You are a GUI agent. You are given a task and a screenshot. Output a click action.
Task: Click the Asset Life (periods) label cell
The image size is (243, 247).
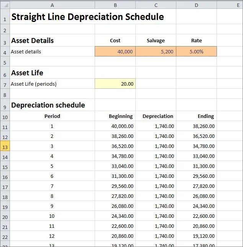point(53,84)
